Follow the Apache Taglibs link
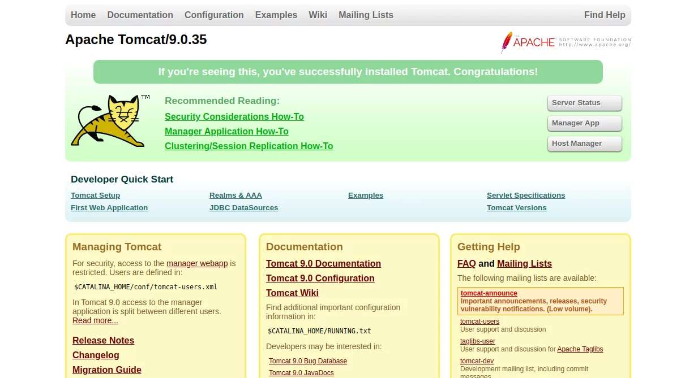Screen dimensions: 681x378 coord(580,349)
